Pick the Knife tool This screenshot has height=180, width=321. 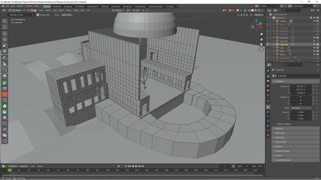pos(5,100)
